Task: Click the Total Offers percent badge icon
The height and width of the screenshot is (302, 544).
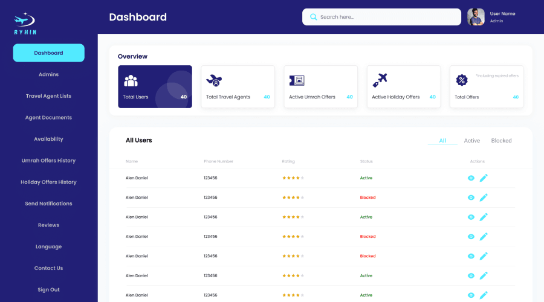Action: (461, 80)
